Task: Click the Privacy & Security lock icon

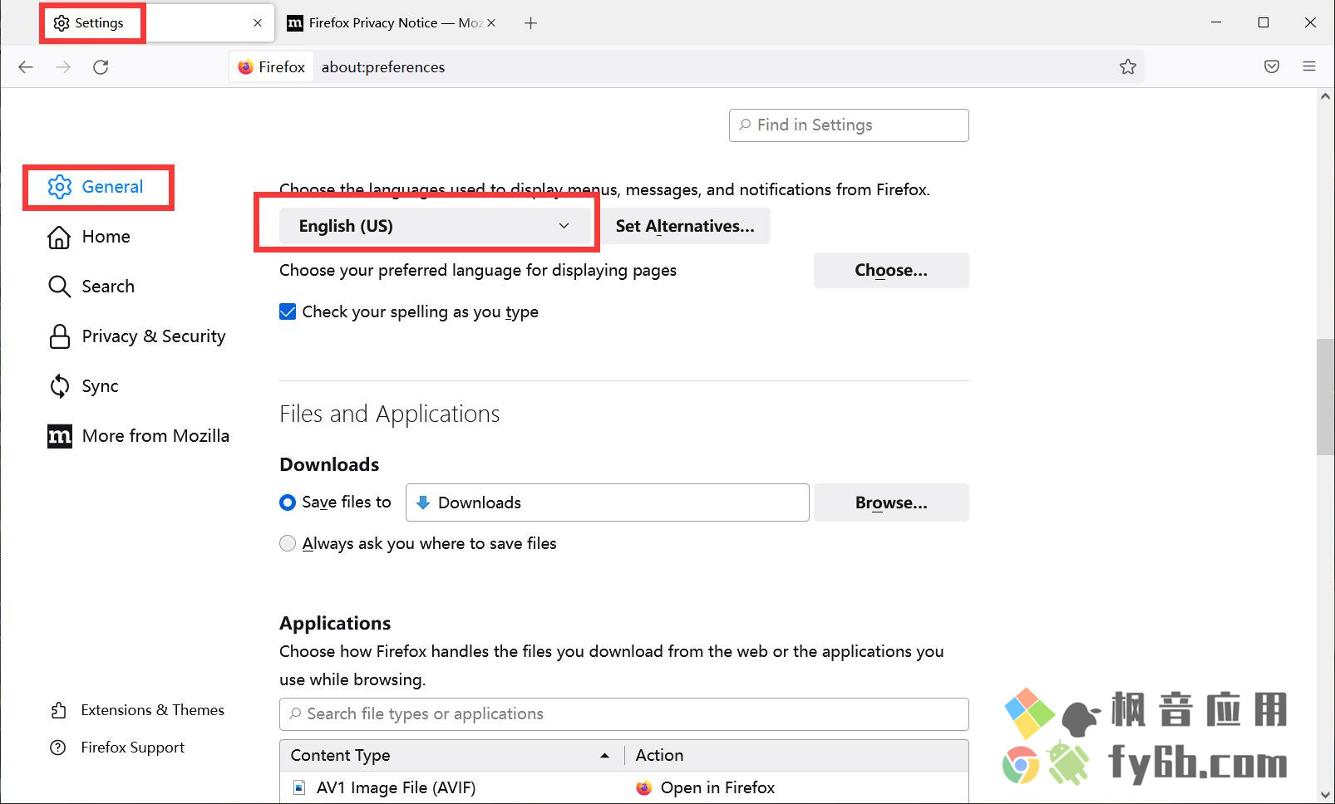Action: click(59, 336)
